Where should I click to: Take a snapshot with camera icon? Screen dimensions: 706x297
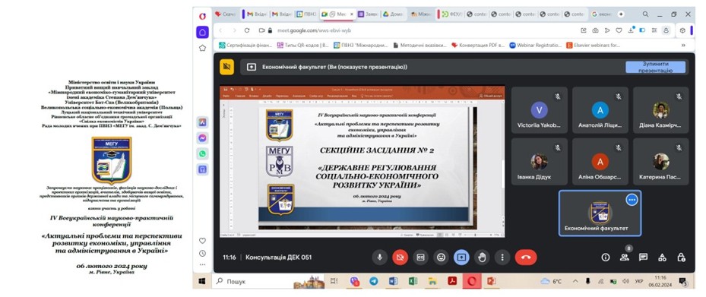point(595,30)
